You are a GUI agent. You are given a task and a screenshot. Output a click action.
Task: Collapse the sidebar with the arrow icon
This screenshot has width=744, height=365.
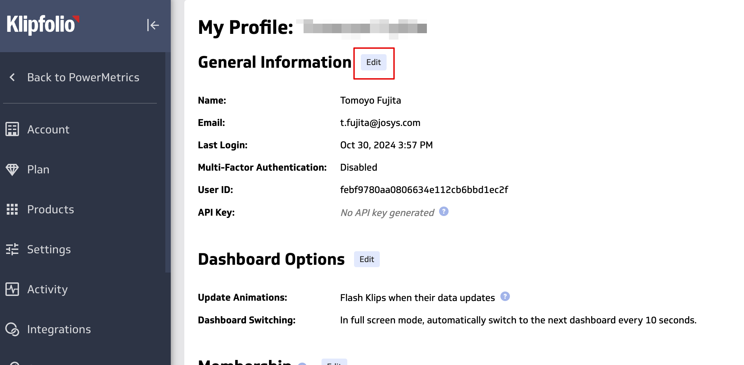coord(153,25)
